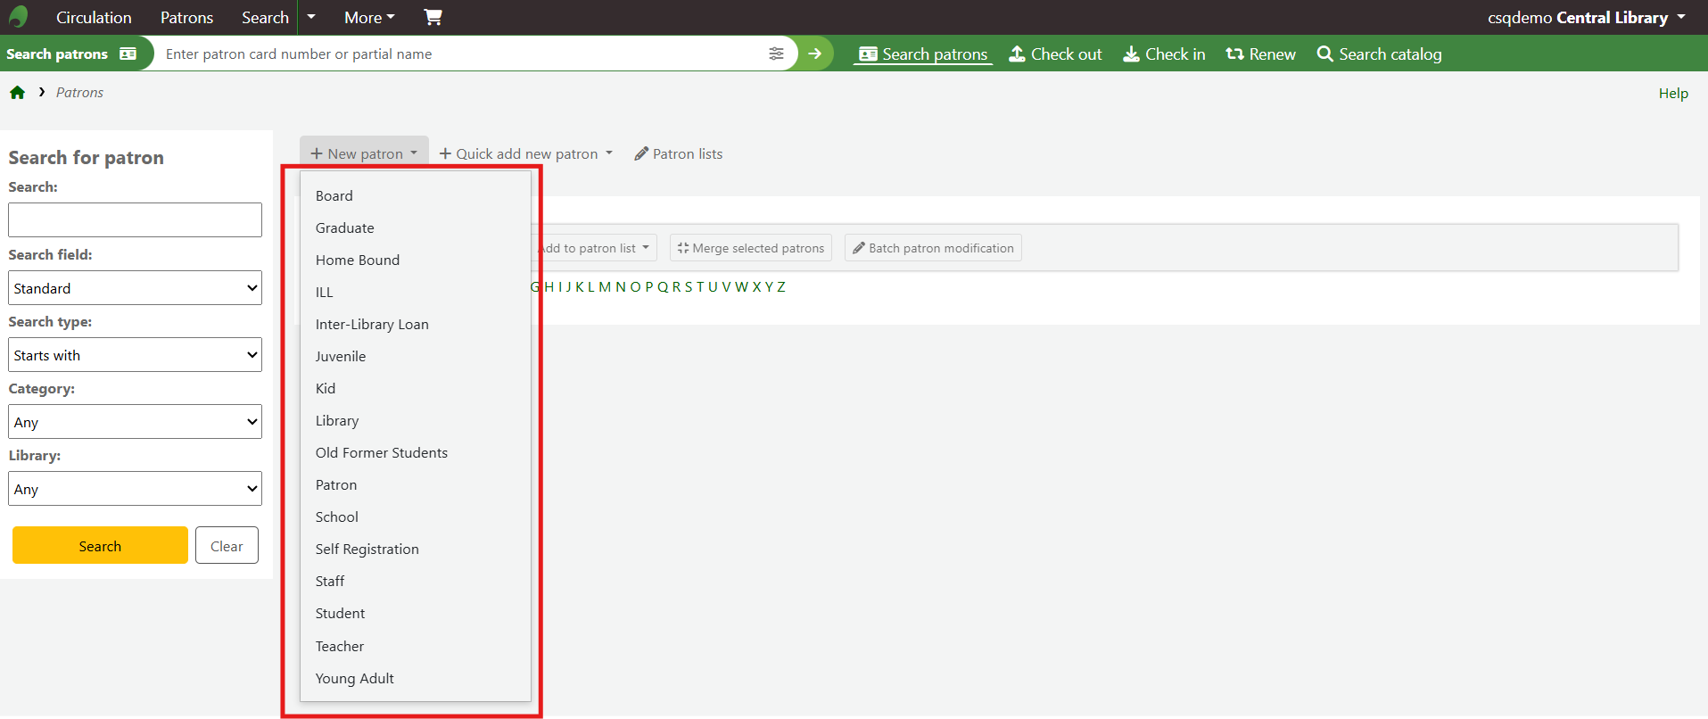Open Search in top navigation
Image resolution: width=1708 pixels, height=719 pixels.
click(265, 17)
